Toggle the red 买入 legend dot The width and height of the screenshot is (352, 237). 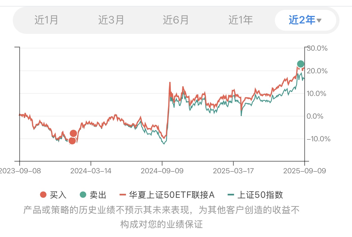click(x=43, y=195)
